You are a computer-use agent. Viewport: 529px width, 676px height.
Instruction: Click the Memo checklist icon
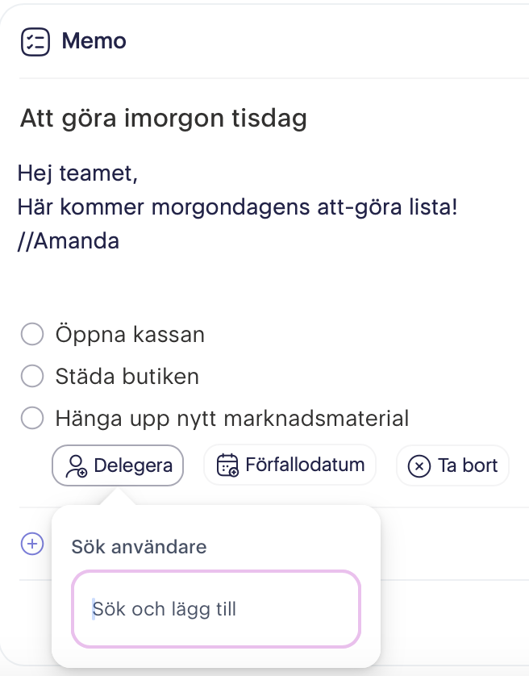click(x=35, y=42)
